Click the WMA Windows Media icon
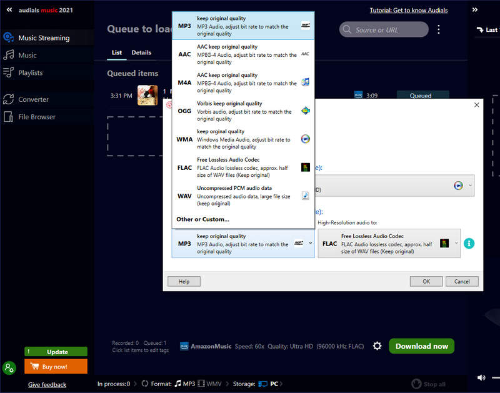The image size is (500, 393). (x=305, y=139)
